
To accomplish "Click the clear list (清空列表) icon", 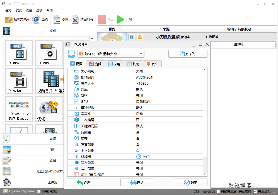I will click(x=75, y=19).
